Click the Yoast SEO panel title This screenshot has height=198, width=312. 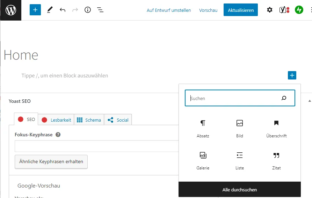click(20, 101)
